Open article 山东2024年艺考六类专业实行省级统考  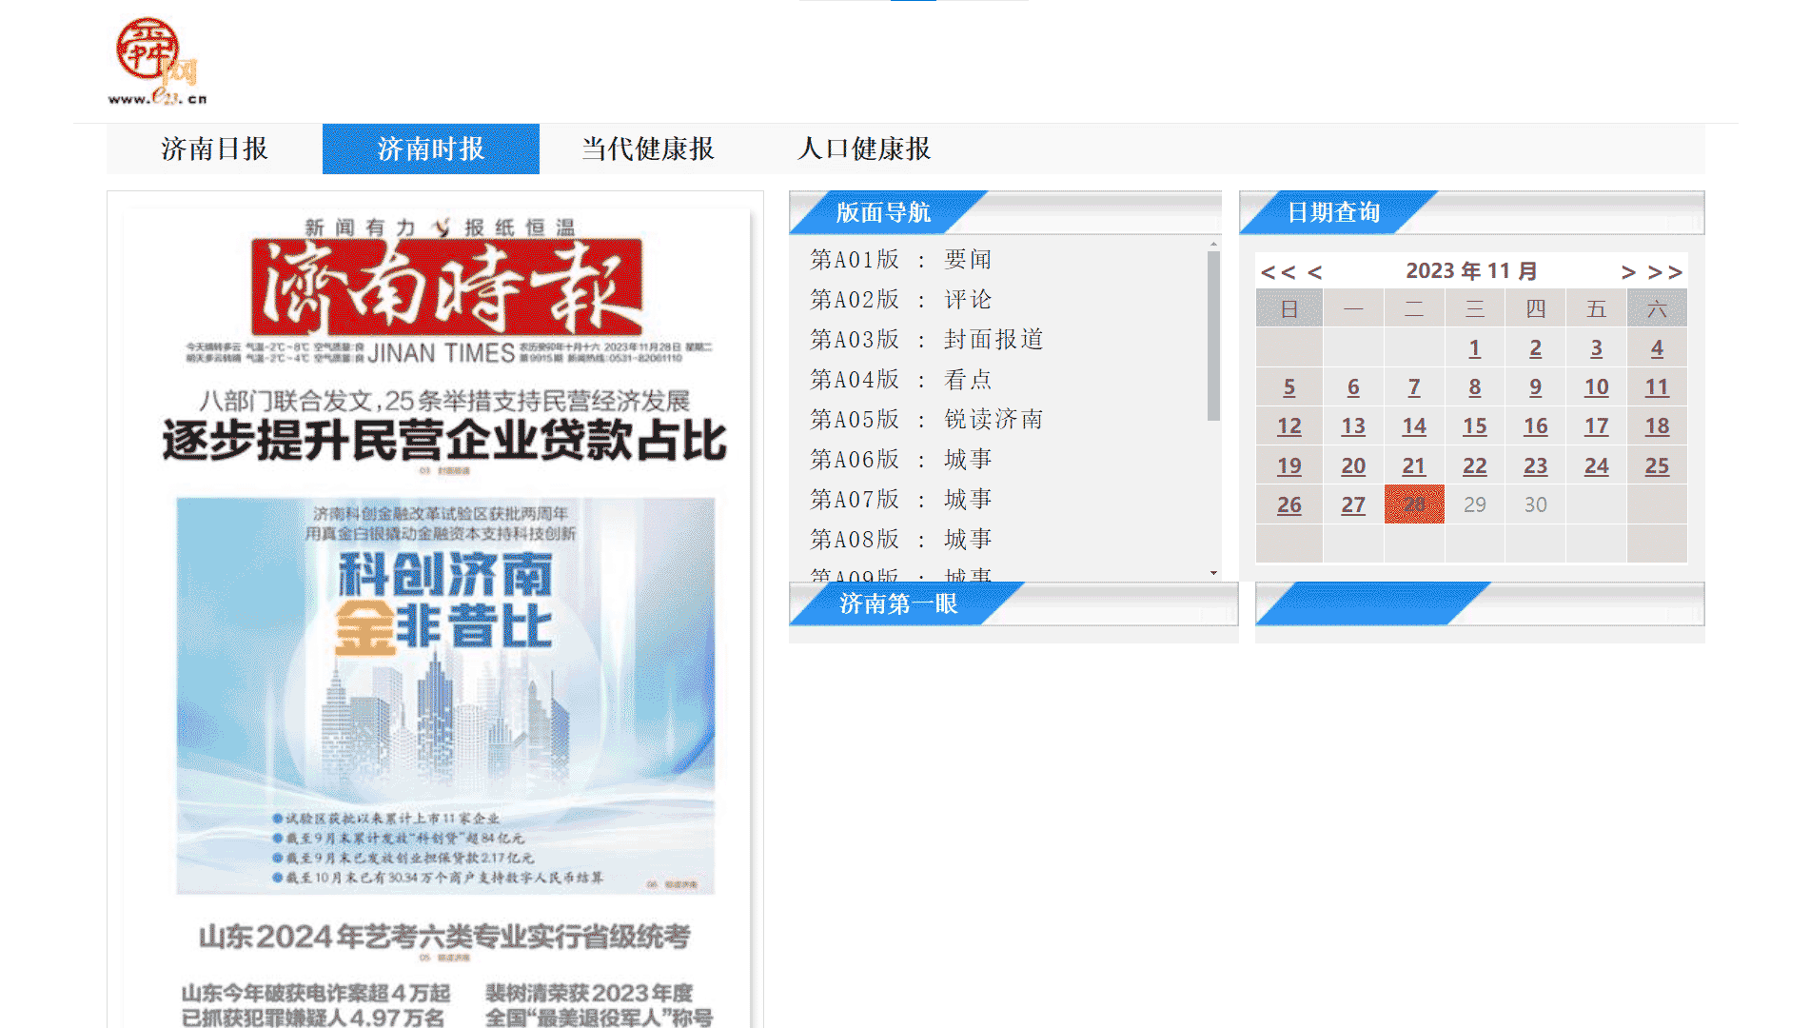tap(444, 937)
